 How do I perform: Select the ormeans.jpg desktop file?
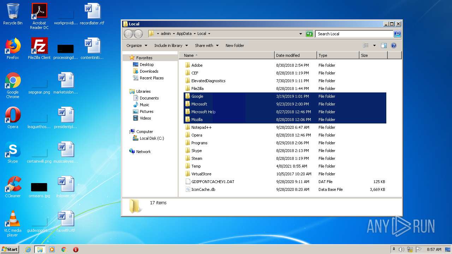[39, 190]
